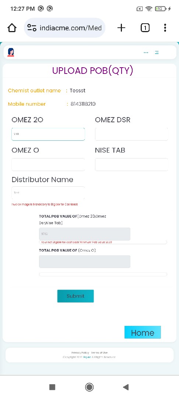
Task: Focus the OMEZ O quantity field
Action: [48, 164]
